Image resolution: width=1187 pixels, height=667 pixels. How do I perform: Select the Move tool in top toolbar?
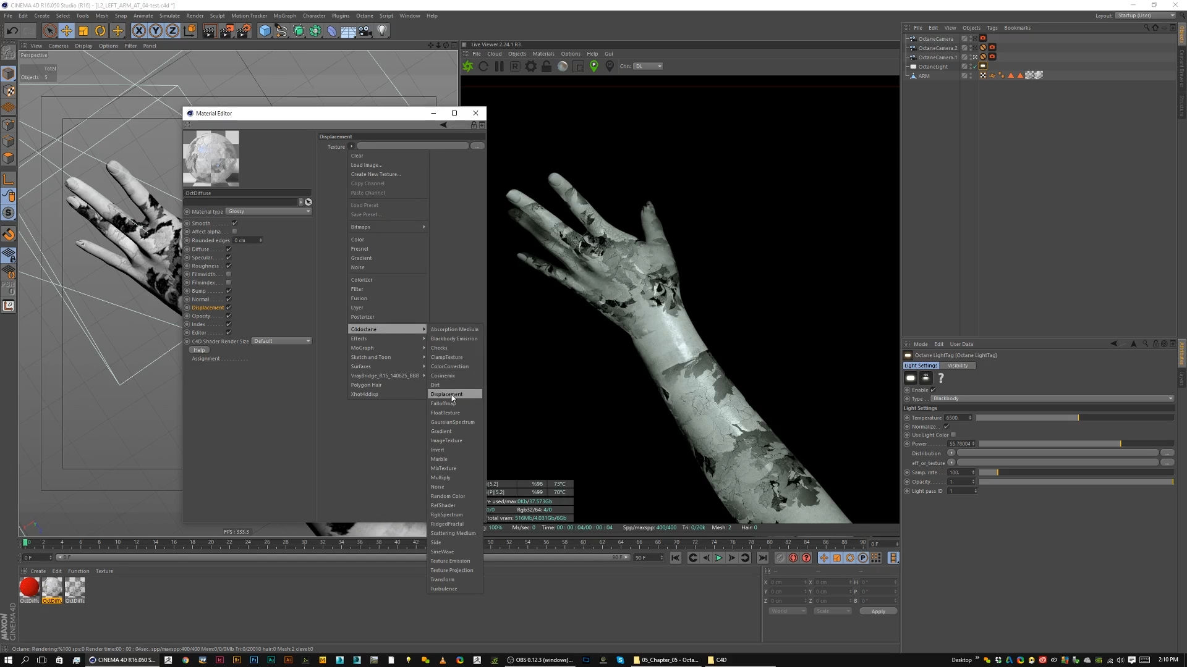coord(66,30)
